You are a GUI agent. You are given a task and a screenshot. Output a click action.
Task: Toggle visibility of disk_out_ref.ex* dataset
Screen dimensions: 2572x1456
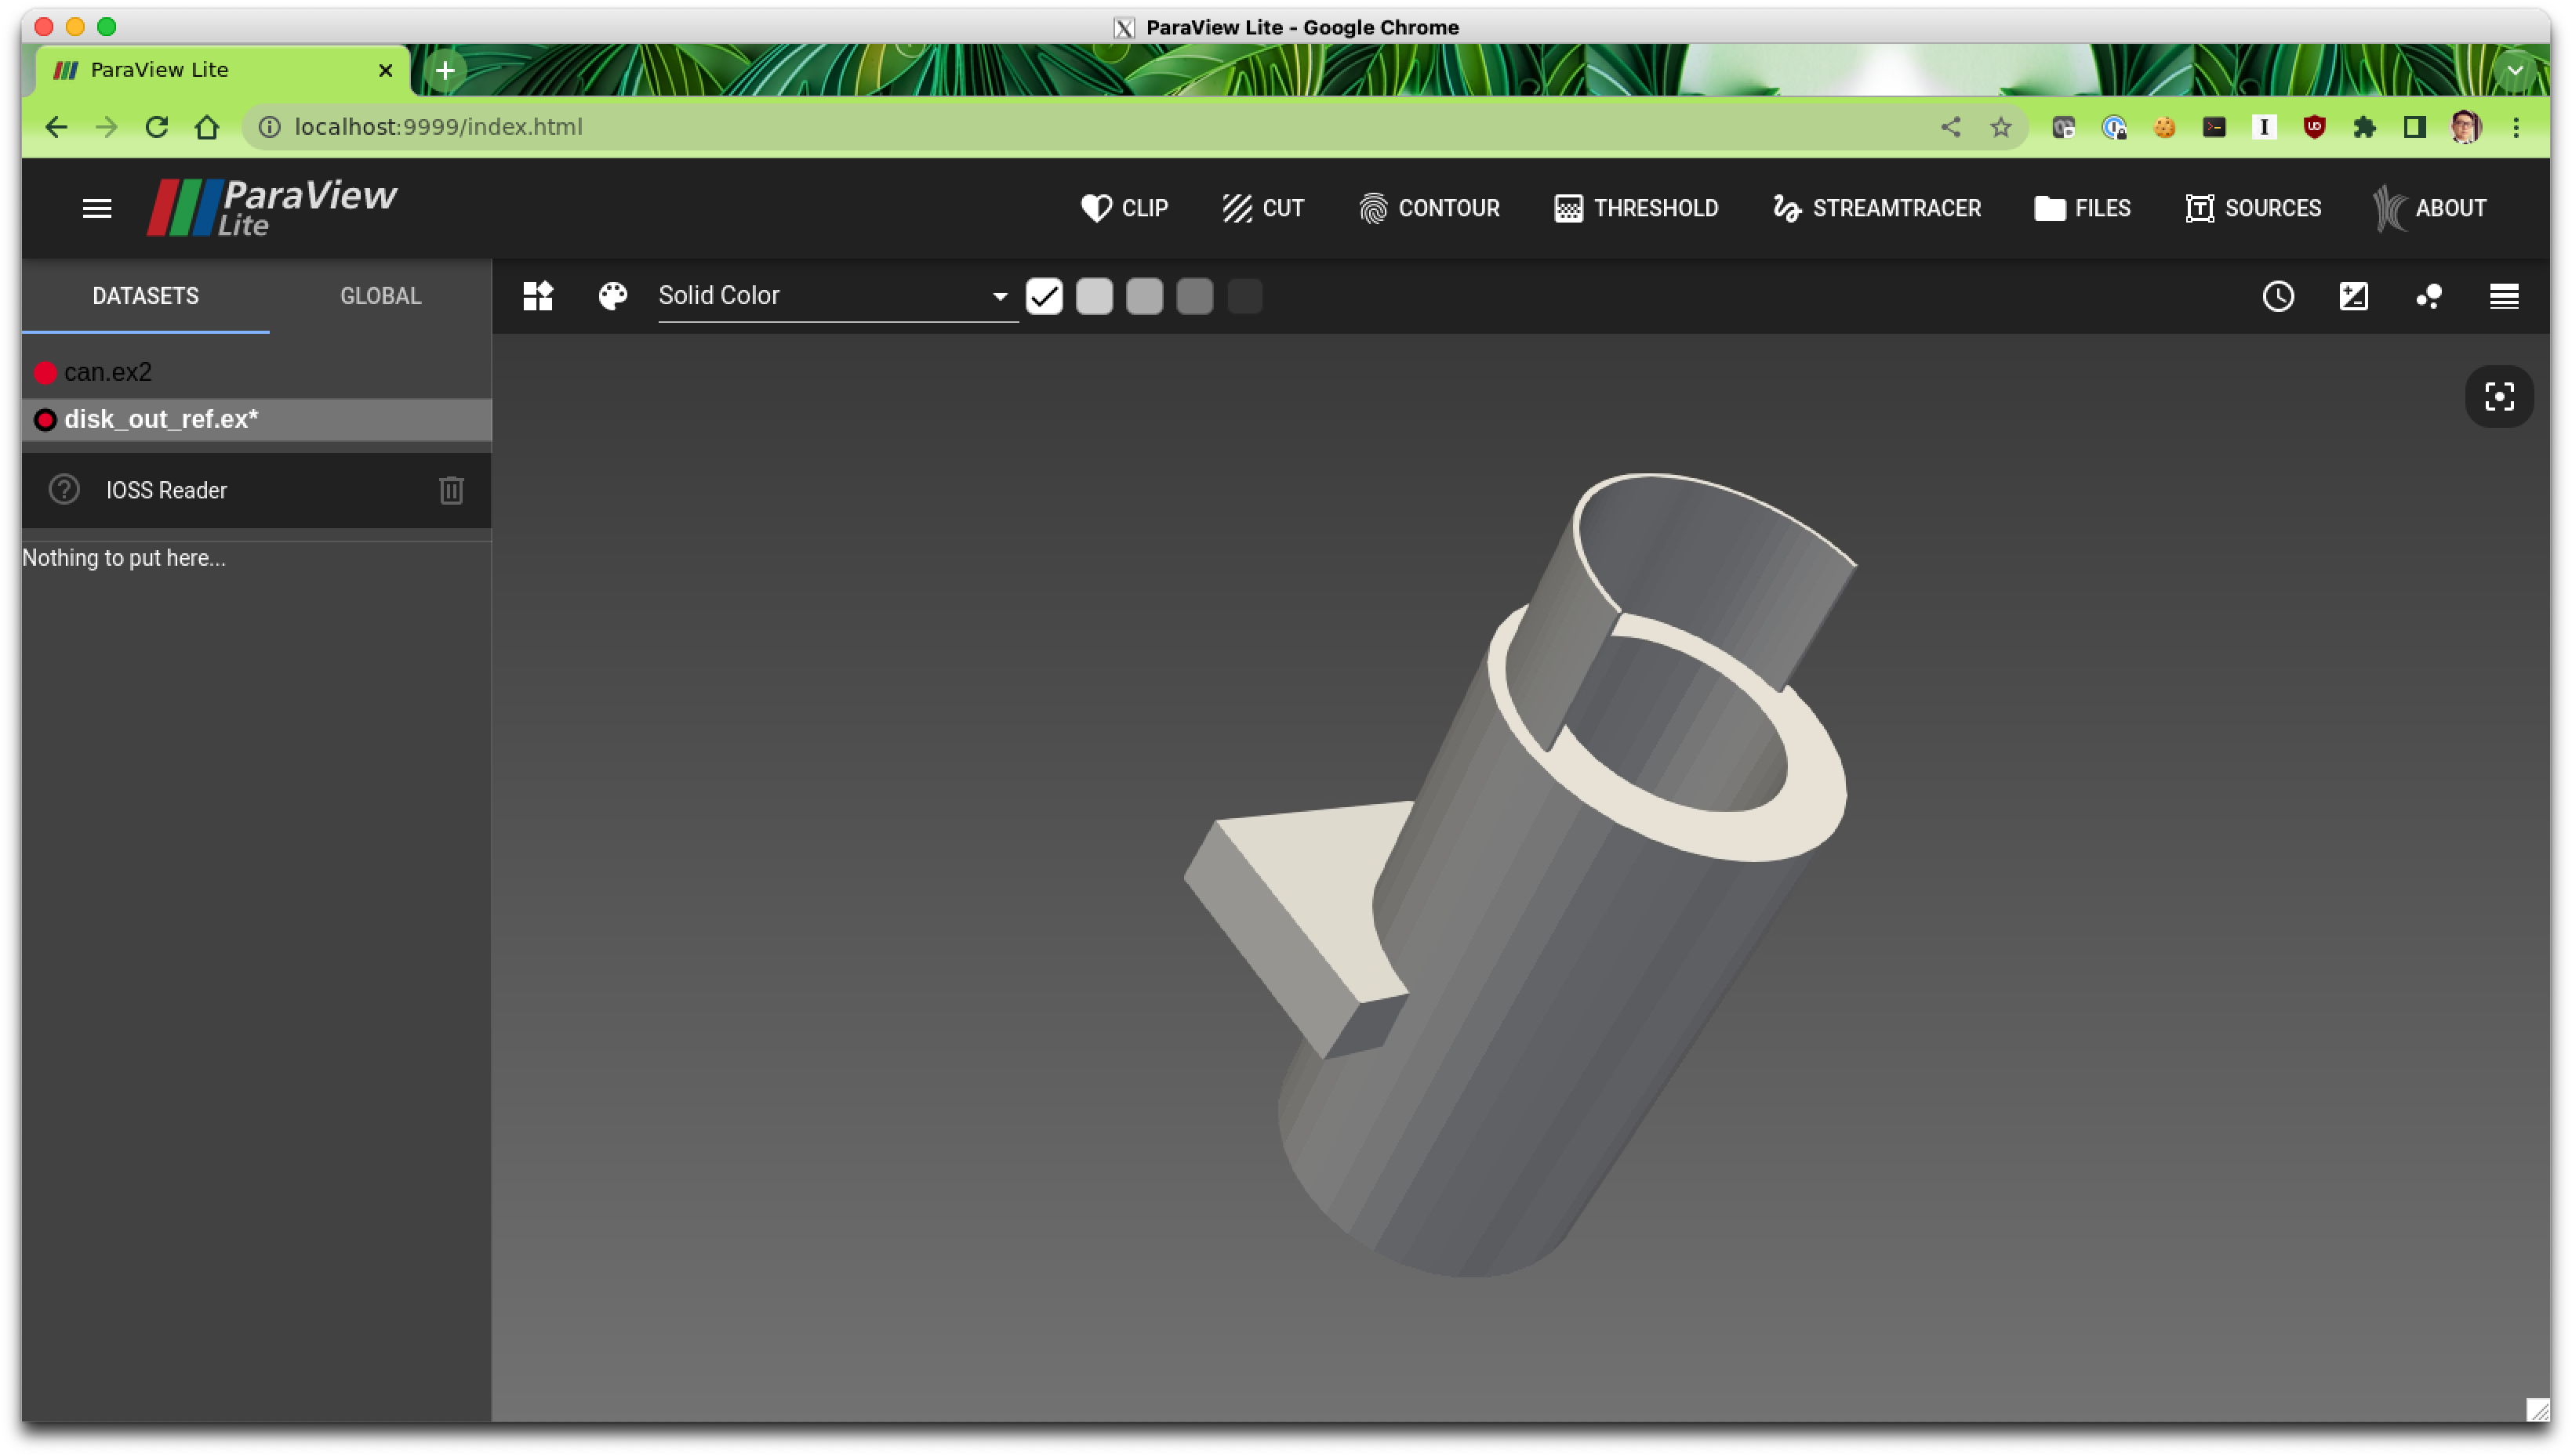[45, 420]
